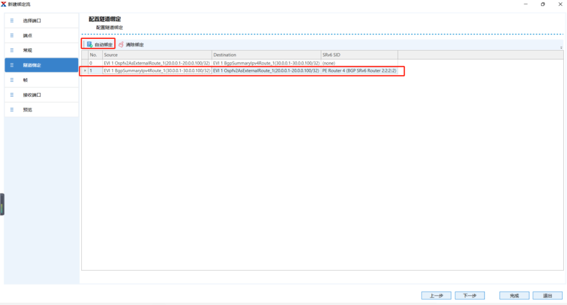Go to the 预览 step in sidebar
The image size is (567, 305).
pos(41,110)
